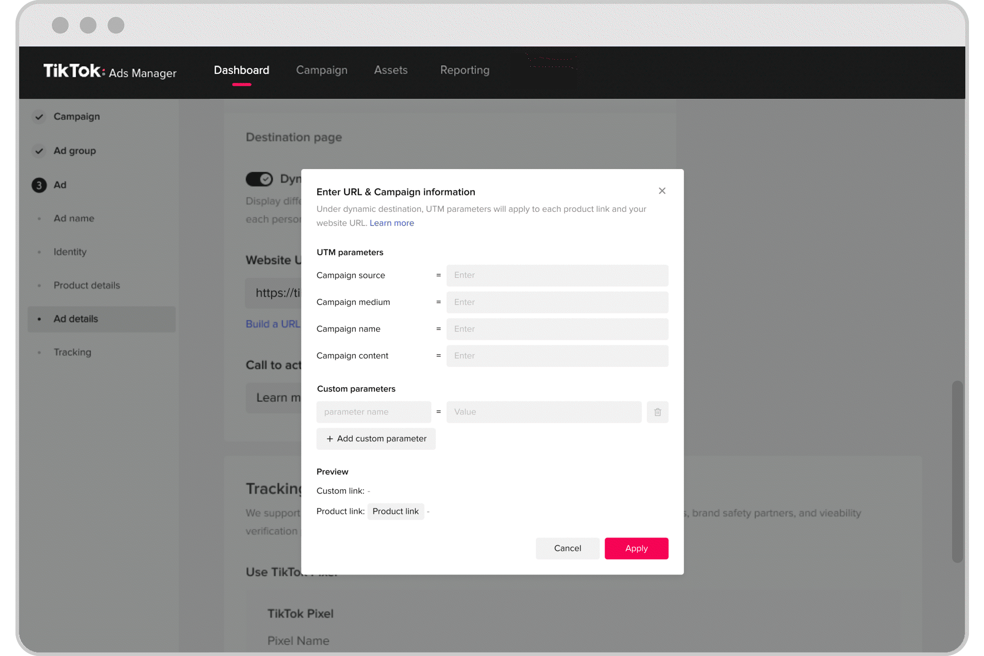The image size is (984, 656).
Task: Select Tracking item in left sidebar
Action: coord(72,352)
